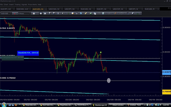The width and height of the screenshot is (171, 107).
Task: Open the Price Alerts menu
Action: 32,5
